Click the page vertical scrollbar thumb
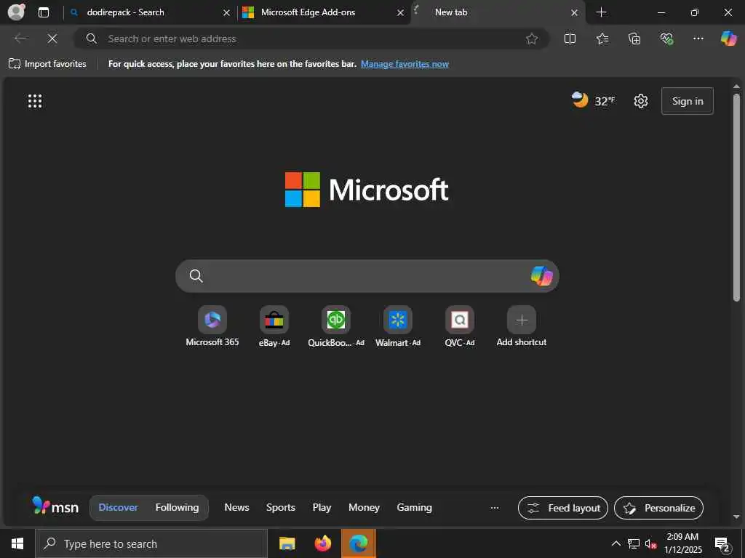Viewport: 745px width, 558px height. click(736, 197)
